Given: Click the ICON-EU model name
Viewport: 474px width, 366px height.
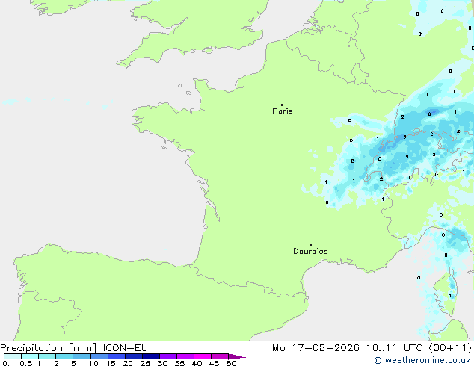Looking at the screenshot, I should [126, 348].
